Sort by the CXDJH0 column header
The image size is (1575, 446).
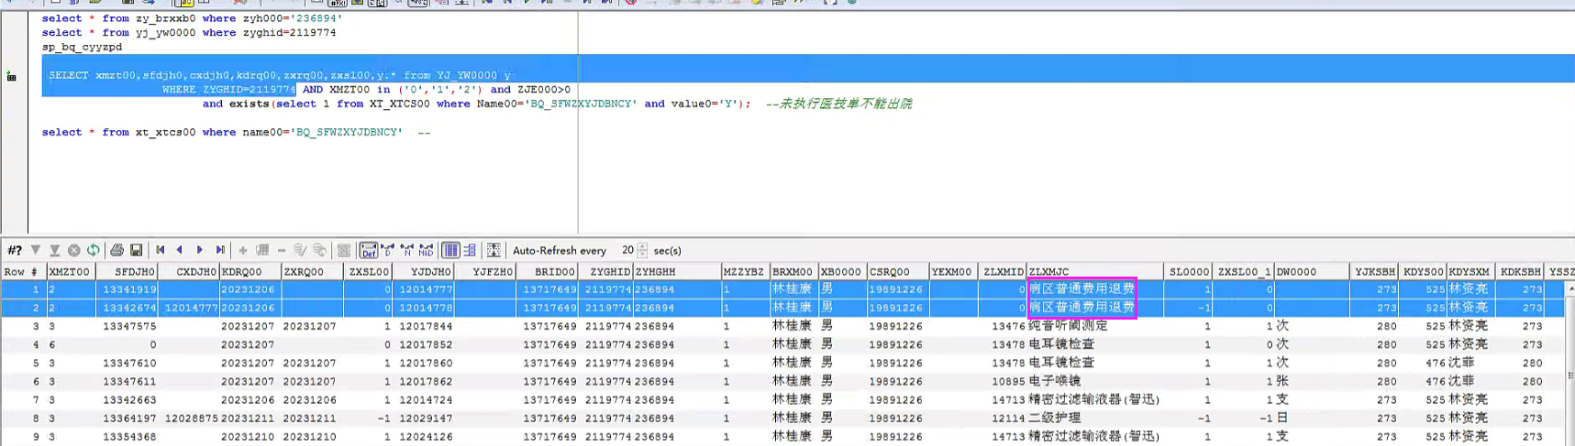pos(189,272)
